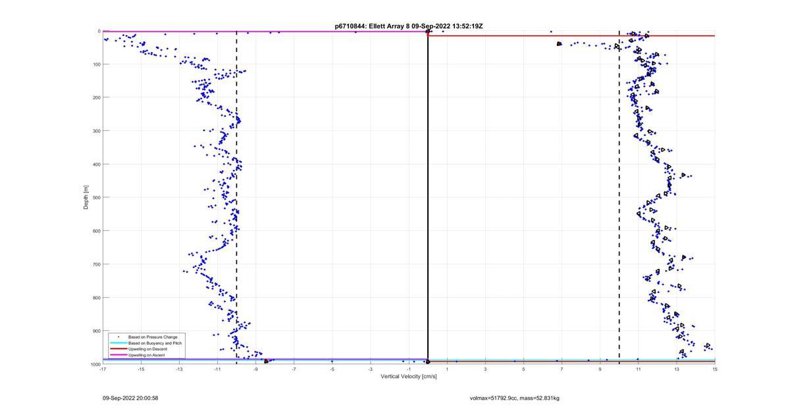Click the velocity tick label -17
The width and height of the screenshot is (790, 409).
pyautogui.click(x=103, y=369)
